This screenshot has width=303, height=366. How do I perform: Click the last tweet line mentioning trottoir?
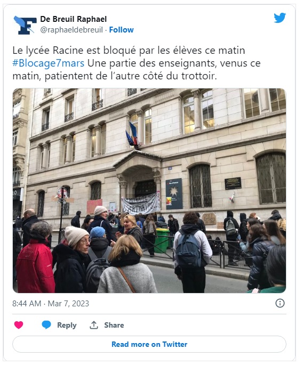pyautogui.click(x=115, y=76)
